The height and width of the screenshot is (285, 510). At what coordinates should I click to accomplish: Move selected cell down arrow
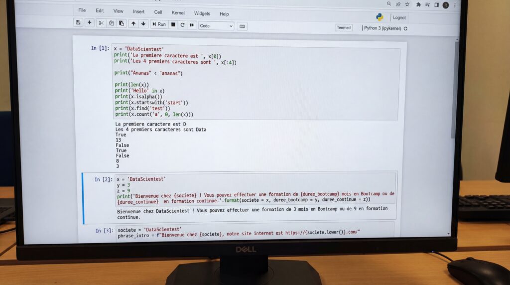point(143,24)
